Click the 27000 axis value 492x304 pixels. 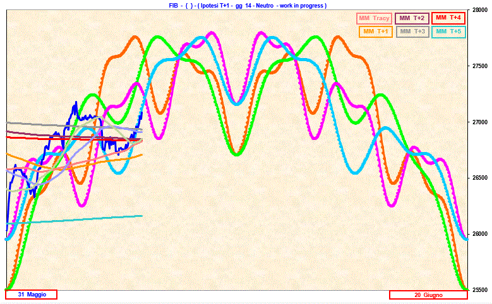coord(479,122)
